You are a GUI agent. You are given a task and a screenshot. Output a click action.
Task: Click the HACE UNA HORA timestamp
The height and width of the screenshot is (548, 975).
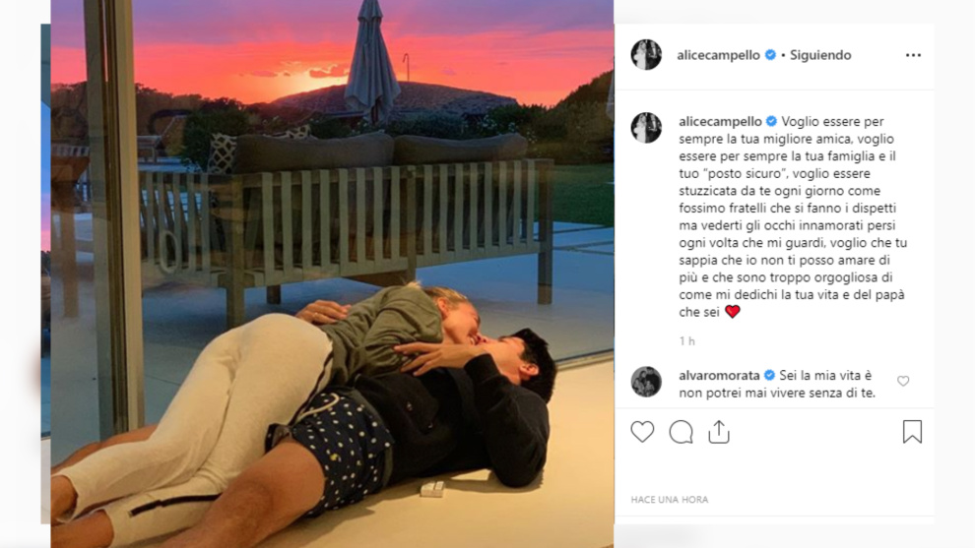670,500
